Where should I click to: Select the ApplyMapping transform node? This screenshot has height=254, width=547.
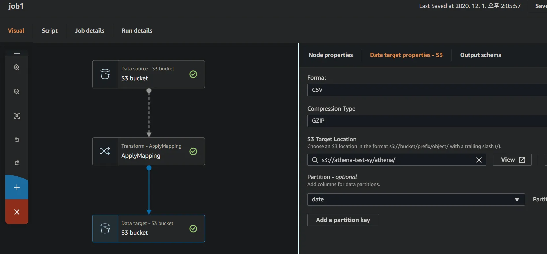tap(149, 151)
